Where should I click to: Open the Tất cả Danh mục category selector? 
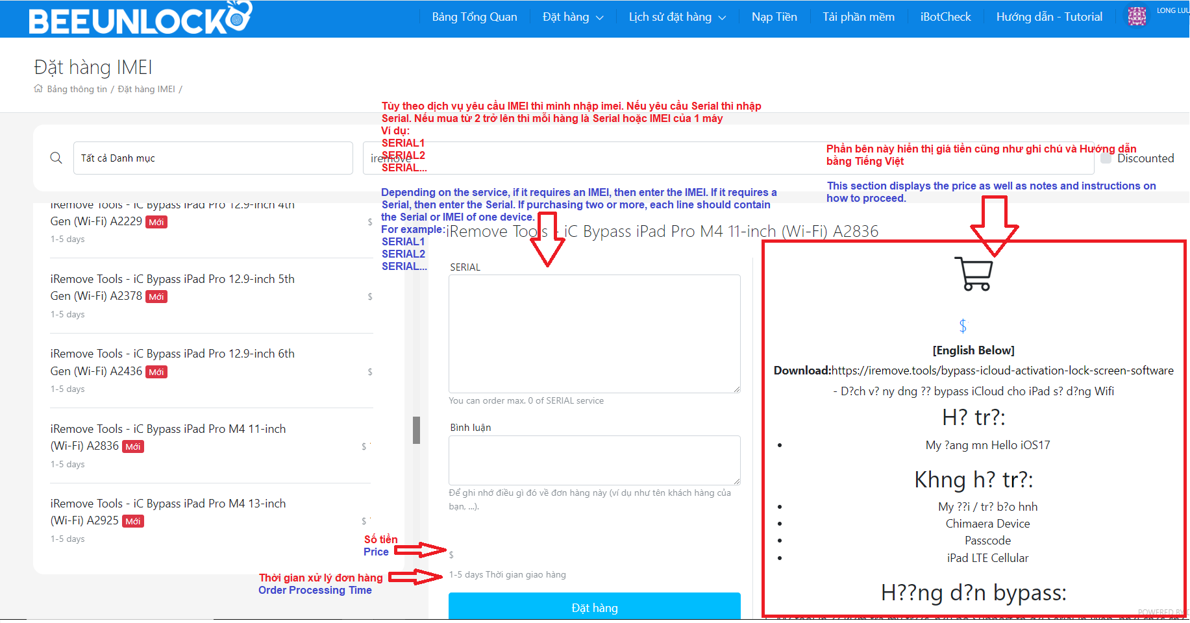click(213, 158)
